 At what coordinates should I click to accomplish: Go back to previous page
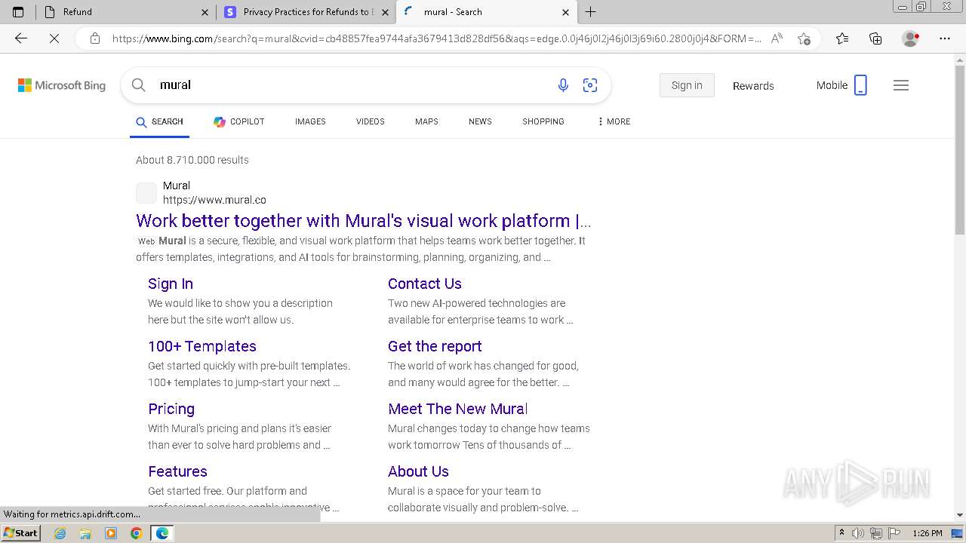click(21, 38)
